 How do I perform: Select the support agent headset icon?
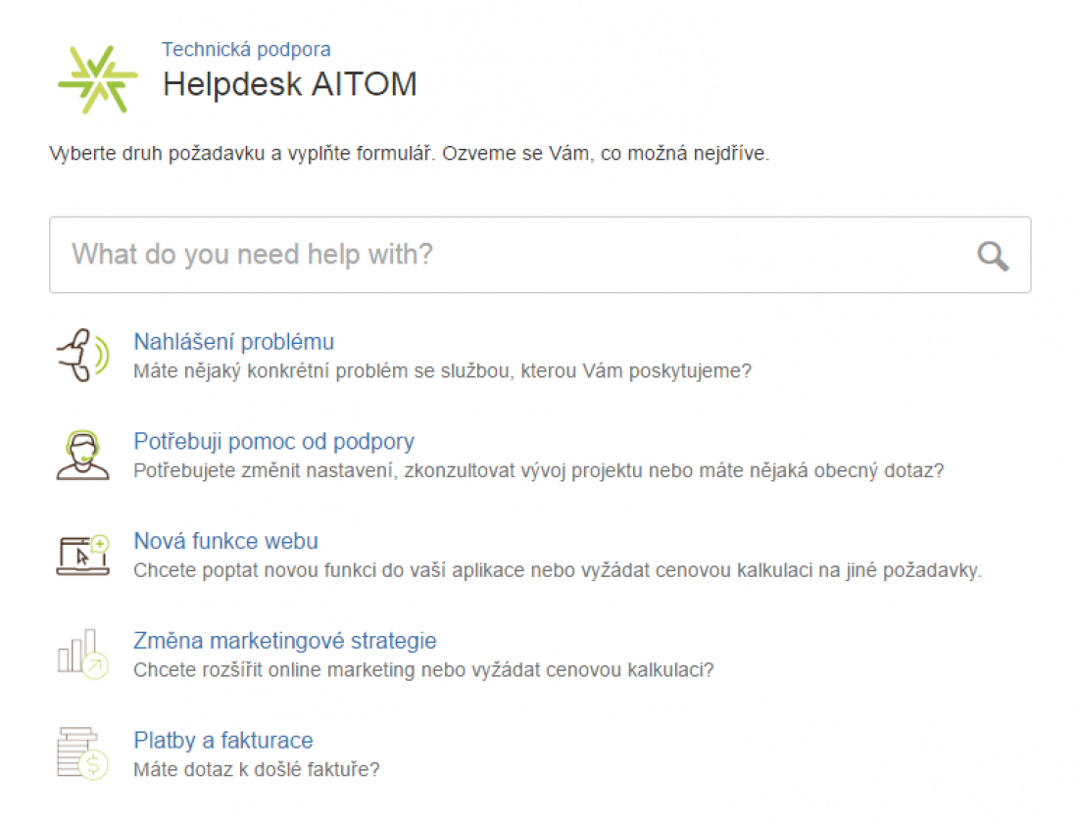82,455
